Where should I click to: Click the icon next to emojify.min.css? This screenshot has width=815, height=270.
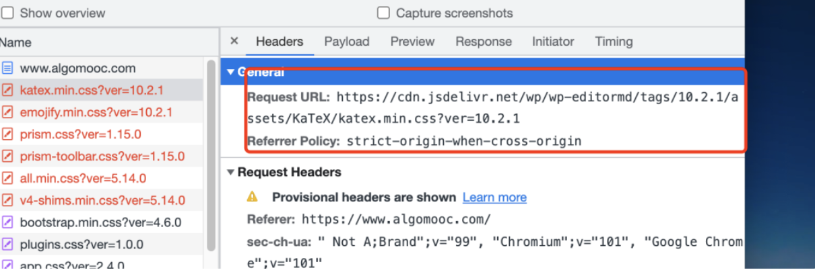point(7,112)
